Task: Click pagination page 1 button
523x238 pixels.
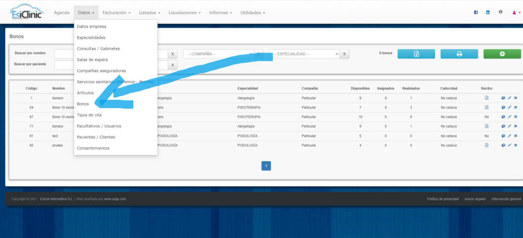Action: (266, 166)
